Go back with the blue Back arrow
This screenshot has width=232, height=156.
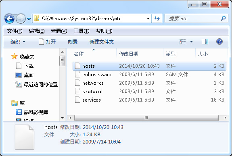[9, 19]
